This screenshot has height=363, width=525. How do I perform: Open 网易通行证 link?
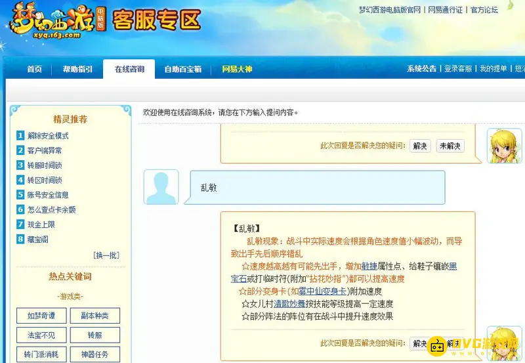tap(445, 10)
